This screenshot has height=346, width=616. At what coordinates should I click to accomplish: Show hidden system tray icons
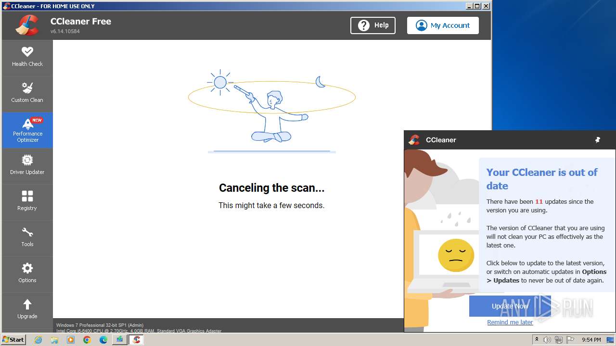[537, 340]
